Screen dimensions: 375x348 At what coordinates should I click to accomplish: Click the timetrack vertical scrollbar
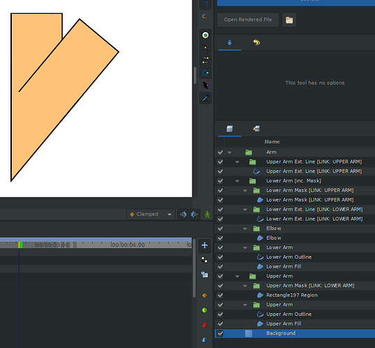click(194, 268)
